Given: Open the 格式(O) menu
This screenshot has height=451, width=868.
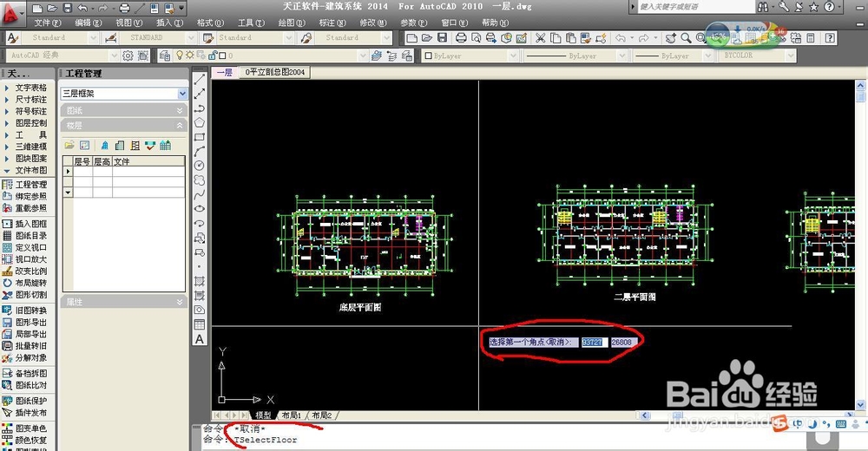Looking at the screenshot, I should tap(210, 23).
